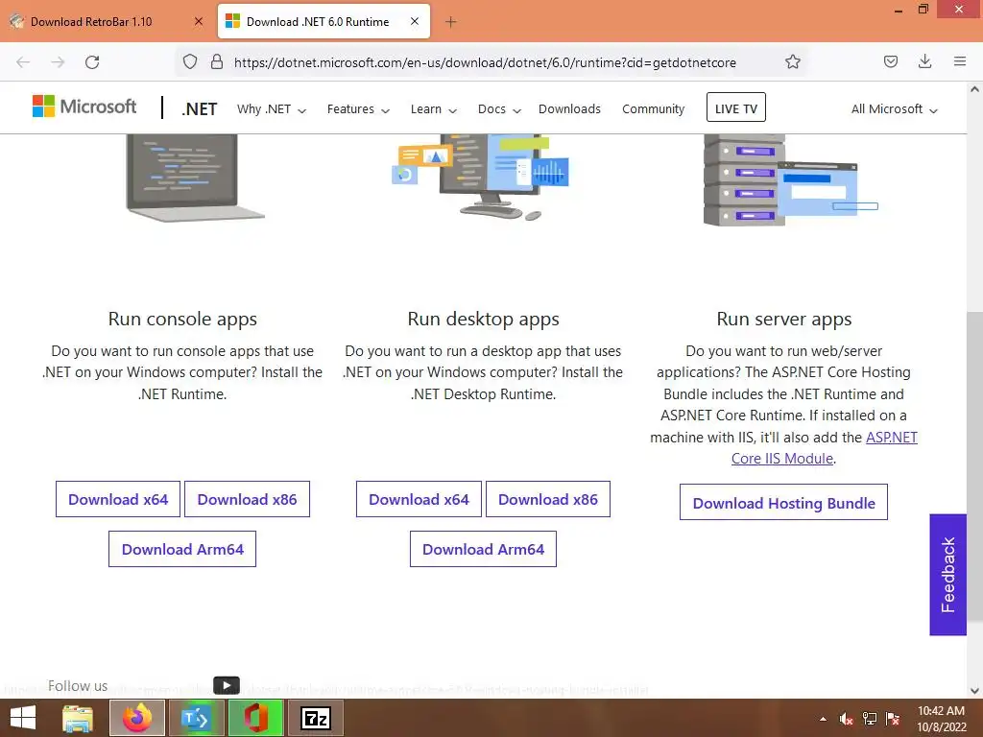Click the Run server apps heading
This screenshot has height=737, width=983.
point(783,319)
